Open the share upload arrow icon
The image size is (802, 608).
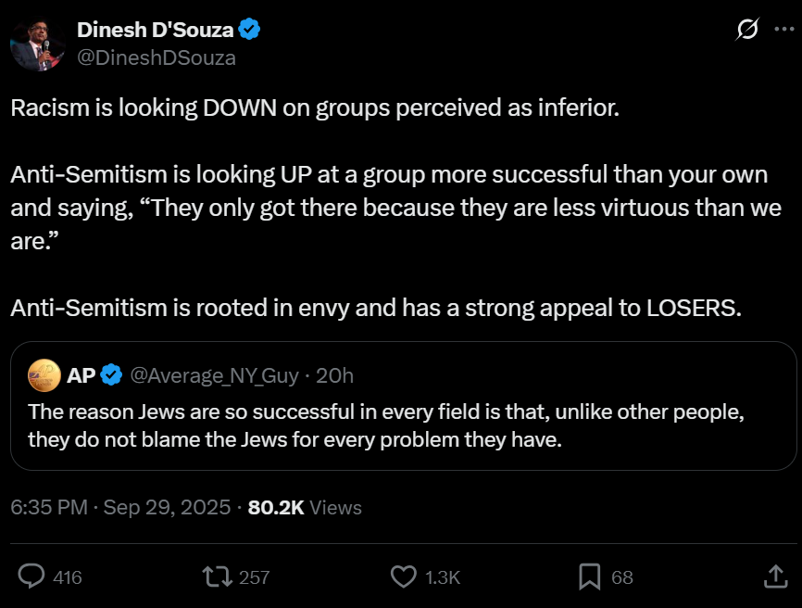tap(774, 576)
